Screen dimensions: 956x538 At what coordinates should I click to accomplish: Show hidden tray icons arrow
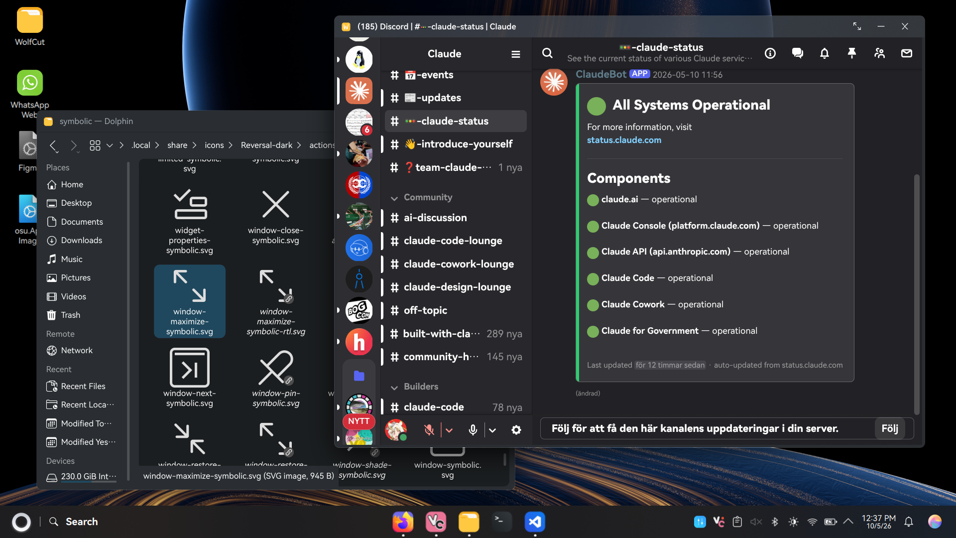(x=848, y=522)
